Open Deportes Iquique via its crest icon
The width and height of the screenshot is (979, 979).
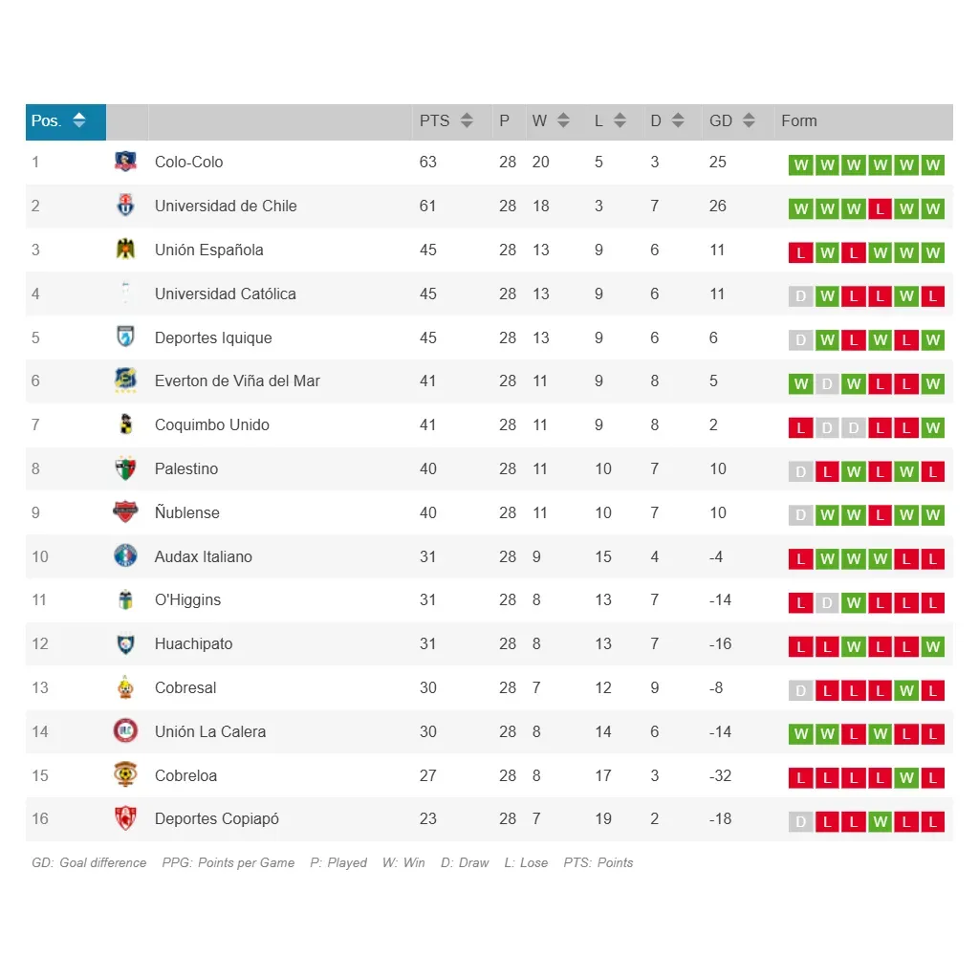[125, 337]
